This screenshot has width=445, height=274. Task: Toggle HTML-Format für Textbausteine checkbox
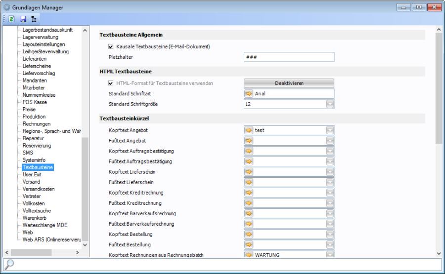tap(111, 83)
